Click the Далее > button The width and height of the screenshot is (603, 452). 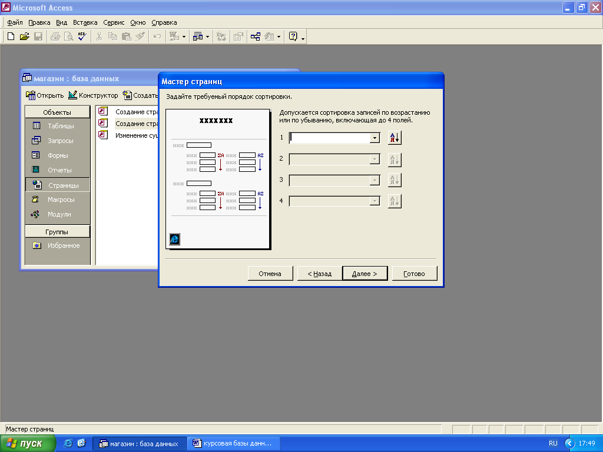(x=364, y=274)
